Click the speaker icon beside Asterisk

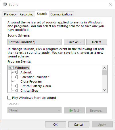(x=16, y=72)
